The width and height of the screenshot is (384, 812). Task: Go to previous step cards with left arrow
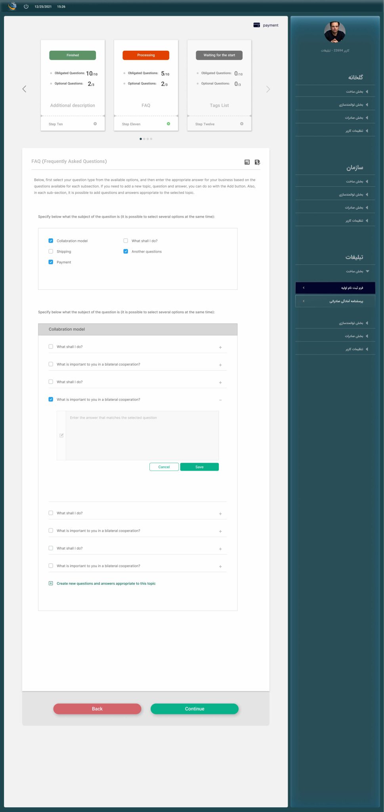click(24, 89)
